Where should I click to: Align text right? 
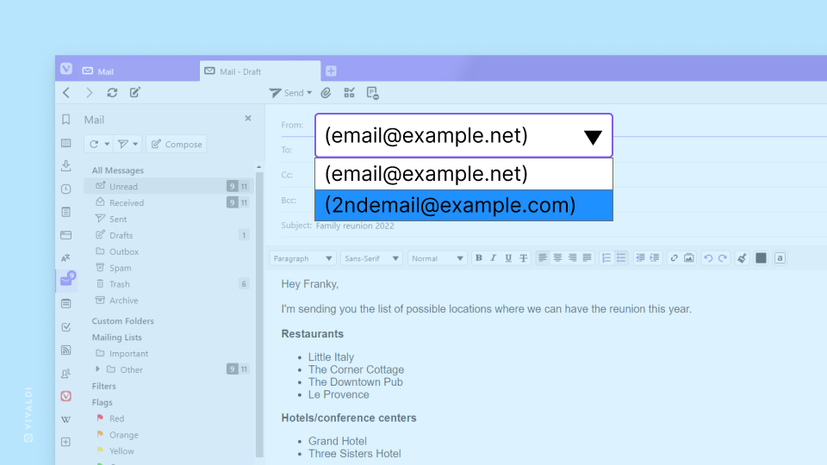click(x=572, y=257)
